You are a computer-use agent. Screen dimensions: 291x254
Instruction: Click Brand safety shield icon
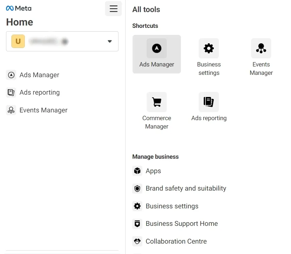[137, 189]
